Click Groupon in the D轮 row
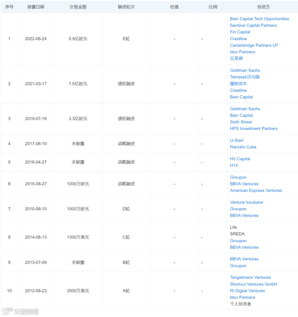298x317 pixels. coord(238,209)
